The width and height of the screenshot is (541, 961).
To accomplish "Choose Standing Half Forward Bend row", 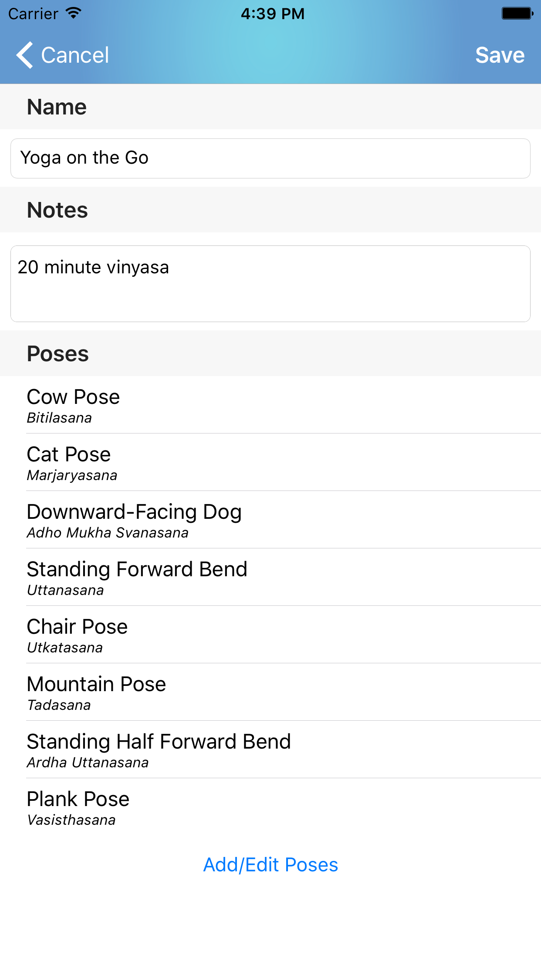I will 270,750.
